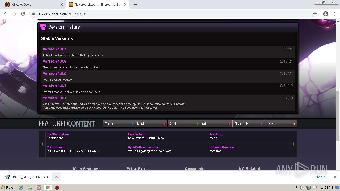Open LustfulTaboo user post
This screenshot has width=340, height=191.
(138, 134)
